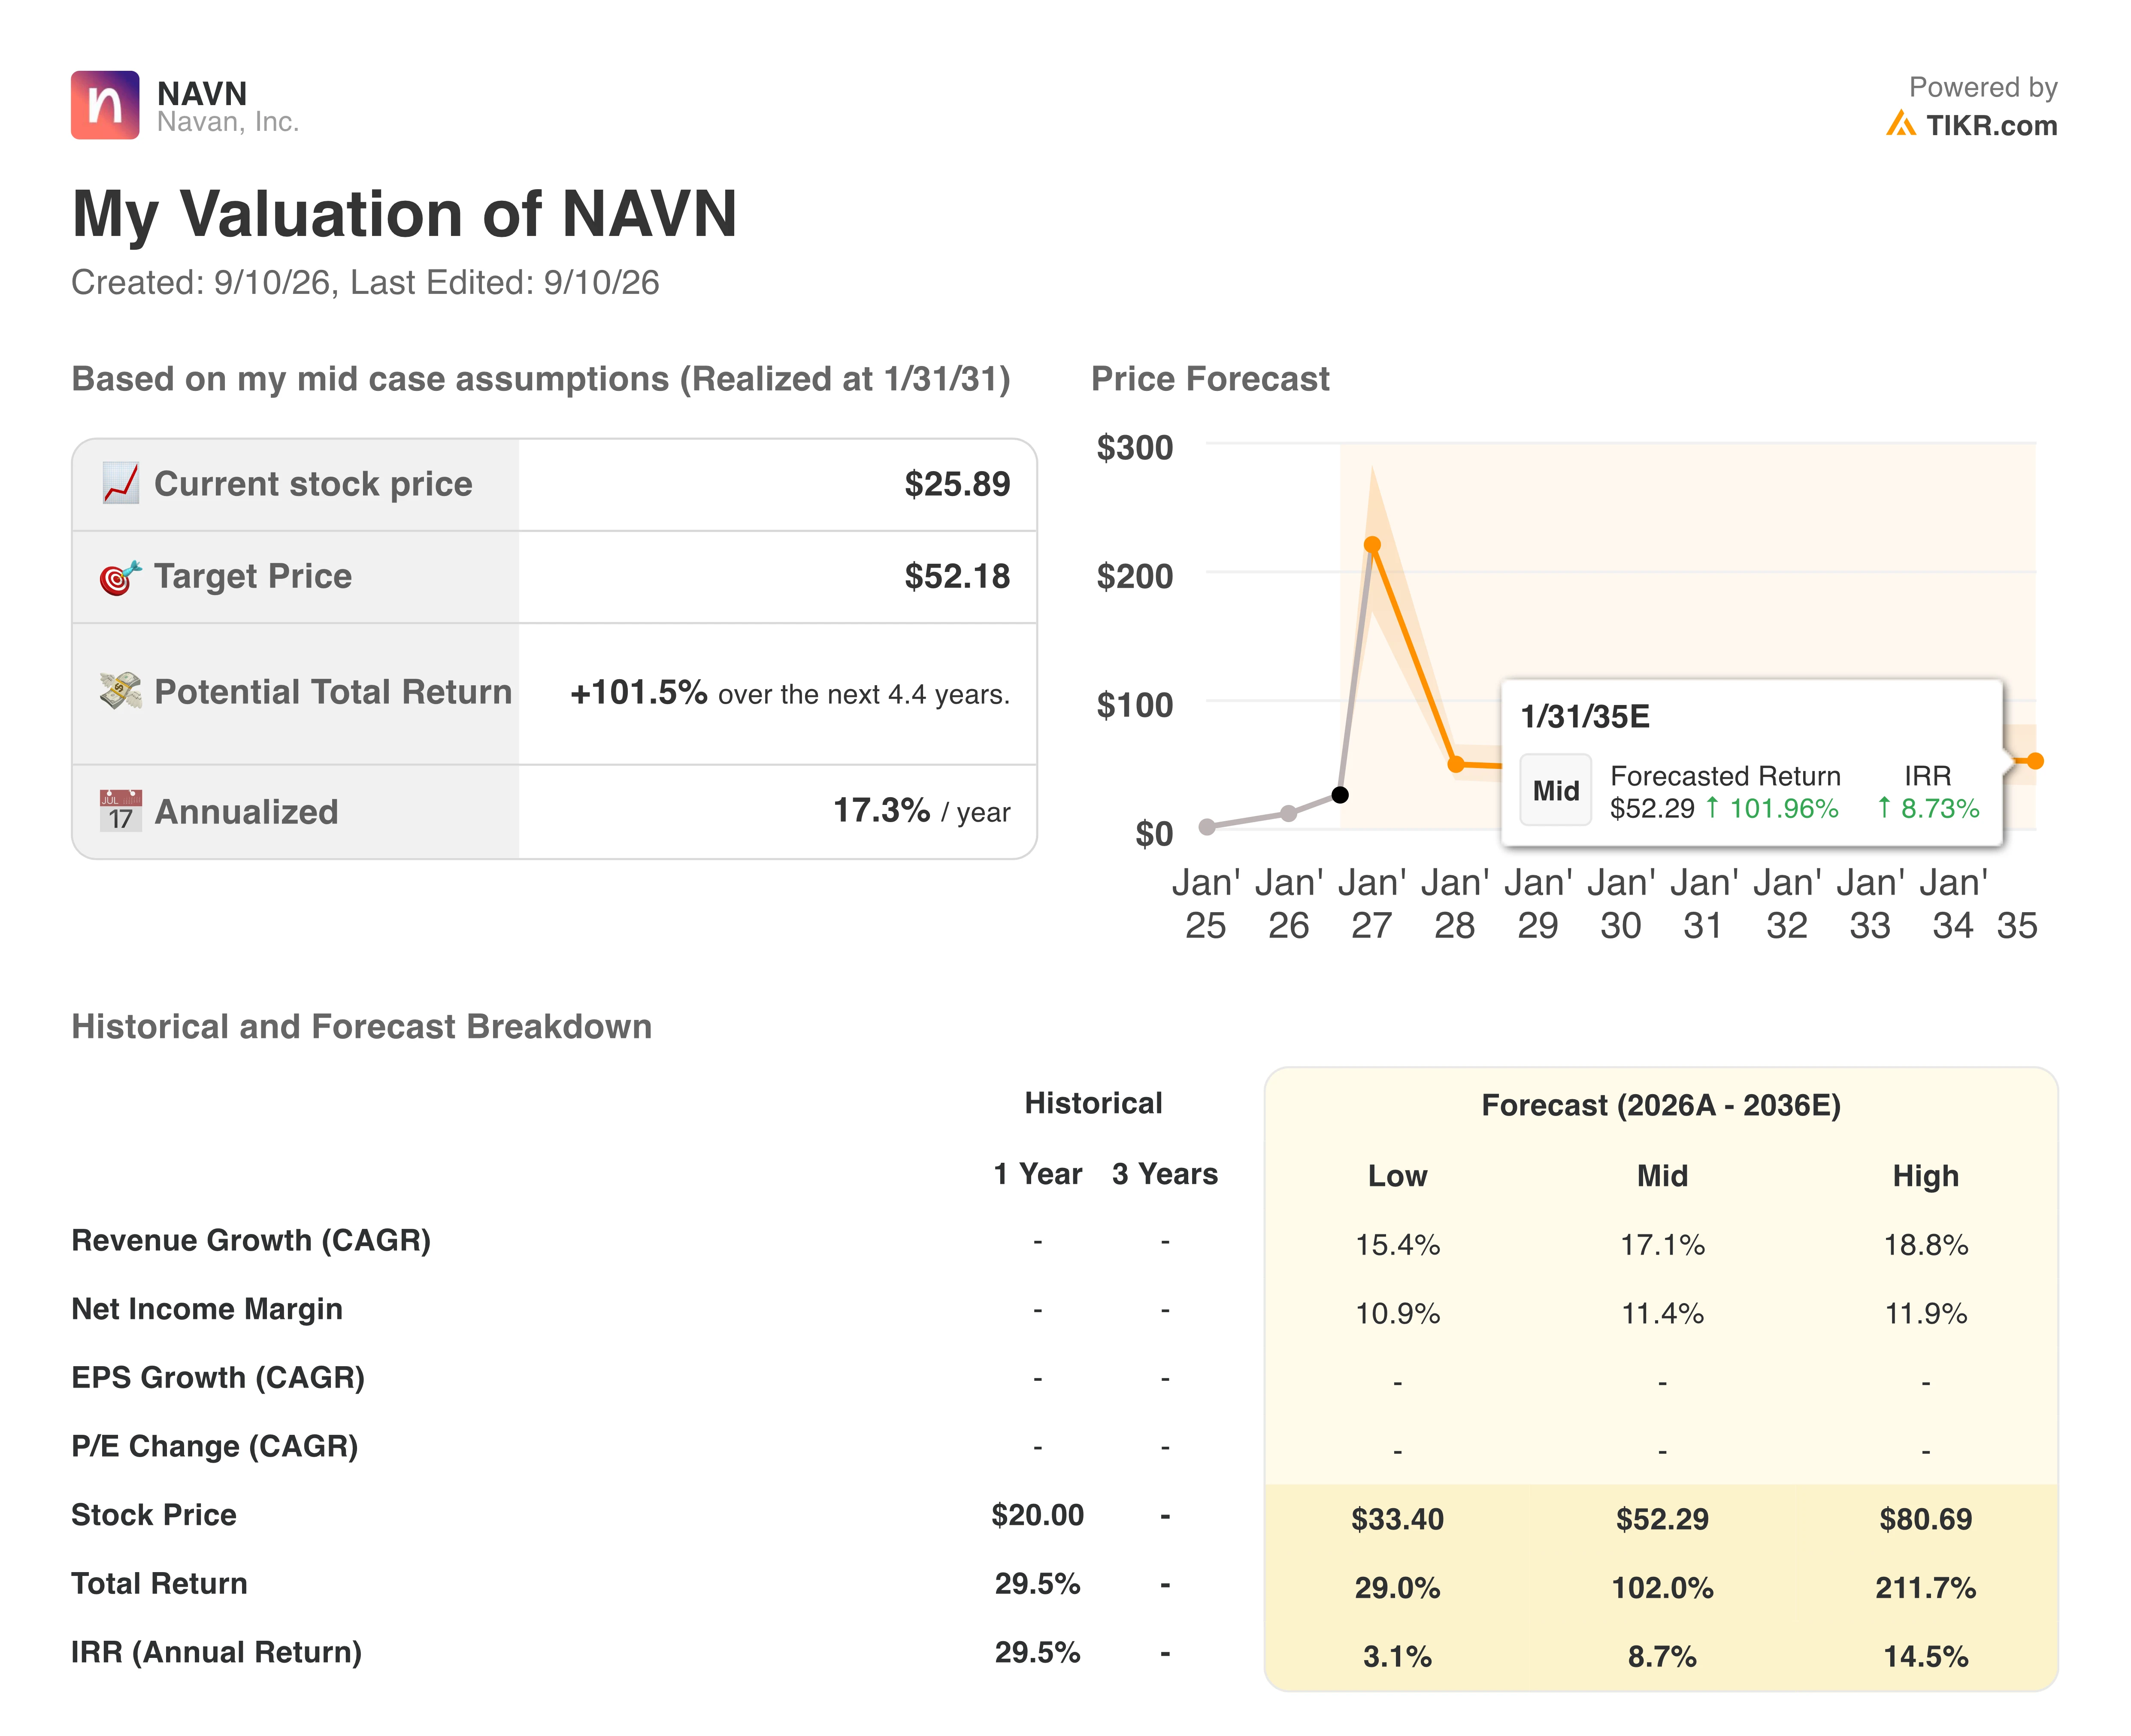Click the Historical and Forecast Breakdown heading
This screenshot has height=1736, width=2131.
[361, 1027]
